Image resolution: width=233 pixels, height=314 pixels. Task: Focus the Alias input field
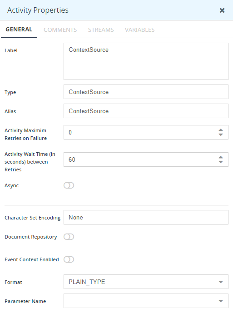pos(146,111)
